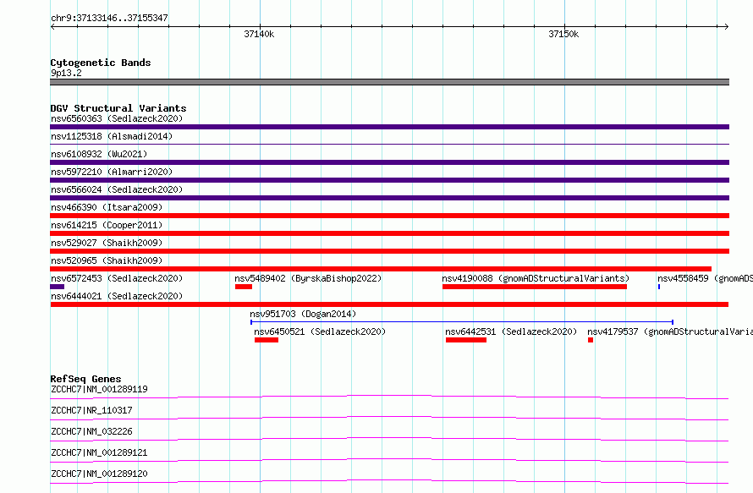Image resolution: width=753 pixels, height=493 pixels.
Task: Open variant nsv6442531 (Sedlazeck2020) label
Action: [511, 331]
